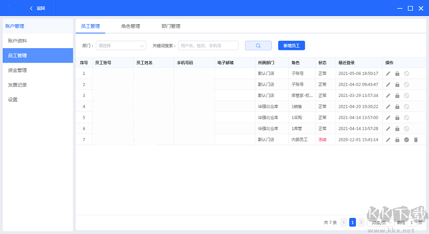Switch to the 角色管理 tab
Screen dimensions: 429x234
tap(130, 26)
